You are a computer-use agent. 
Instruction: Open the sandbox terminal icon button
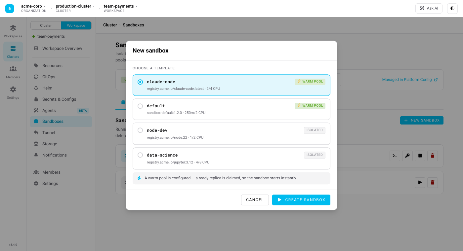(x=395, y=156)
